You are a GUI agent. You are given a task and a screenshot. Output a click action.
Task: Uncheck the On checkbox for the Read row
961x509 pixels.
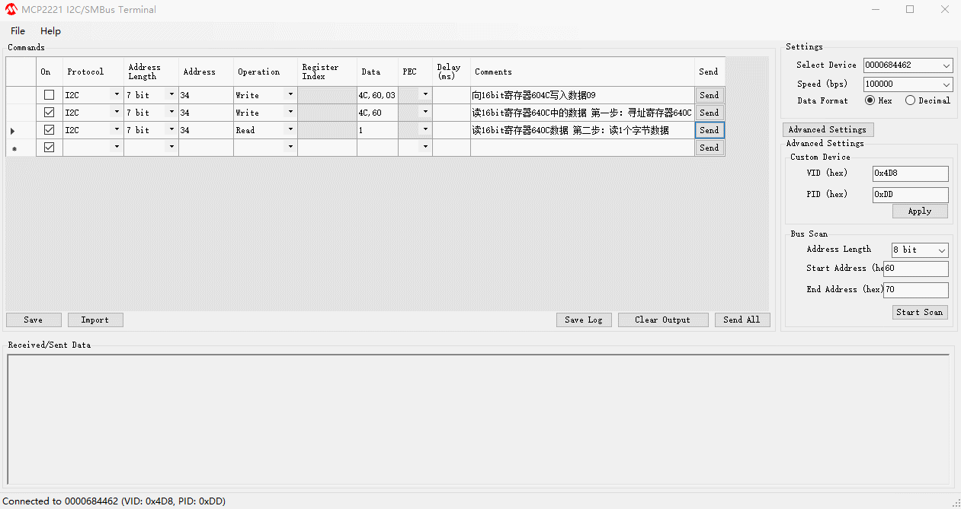50,130
